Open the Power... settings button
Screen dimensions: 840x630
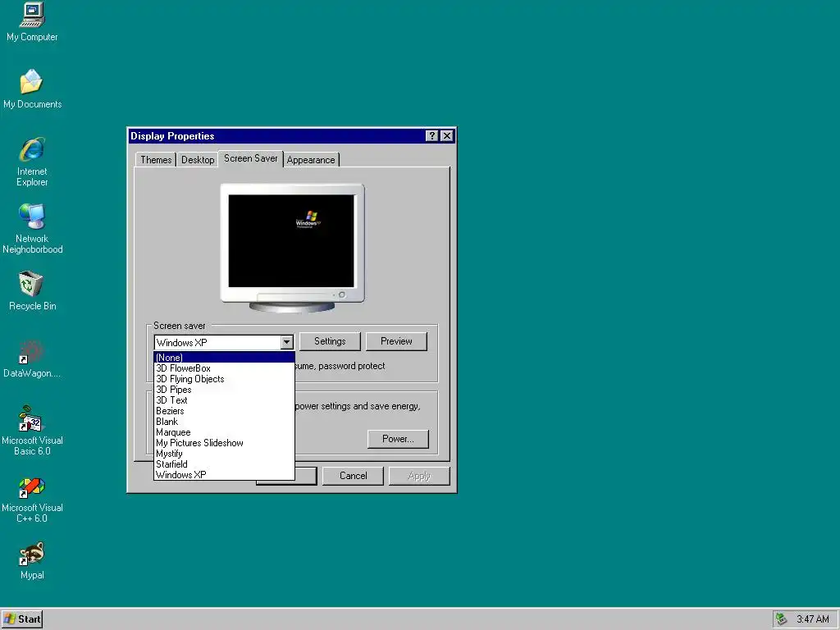(x=398, y=439)
